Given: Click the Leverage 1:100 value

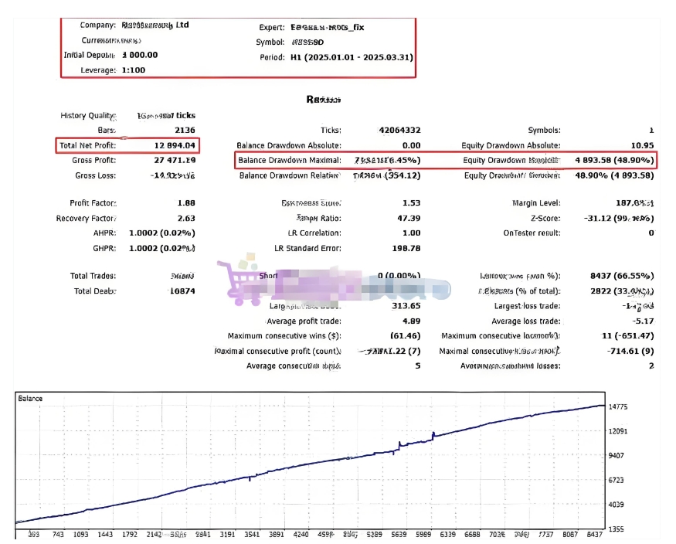Looking at the screenshot, I should [134, 70].
